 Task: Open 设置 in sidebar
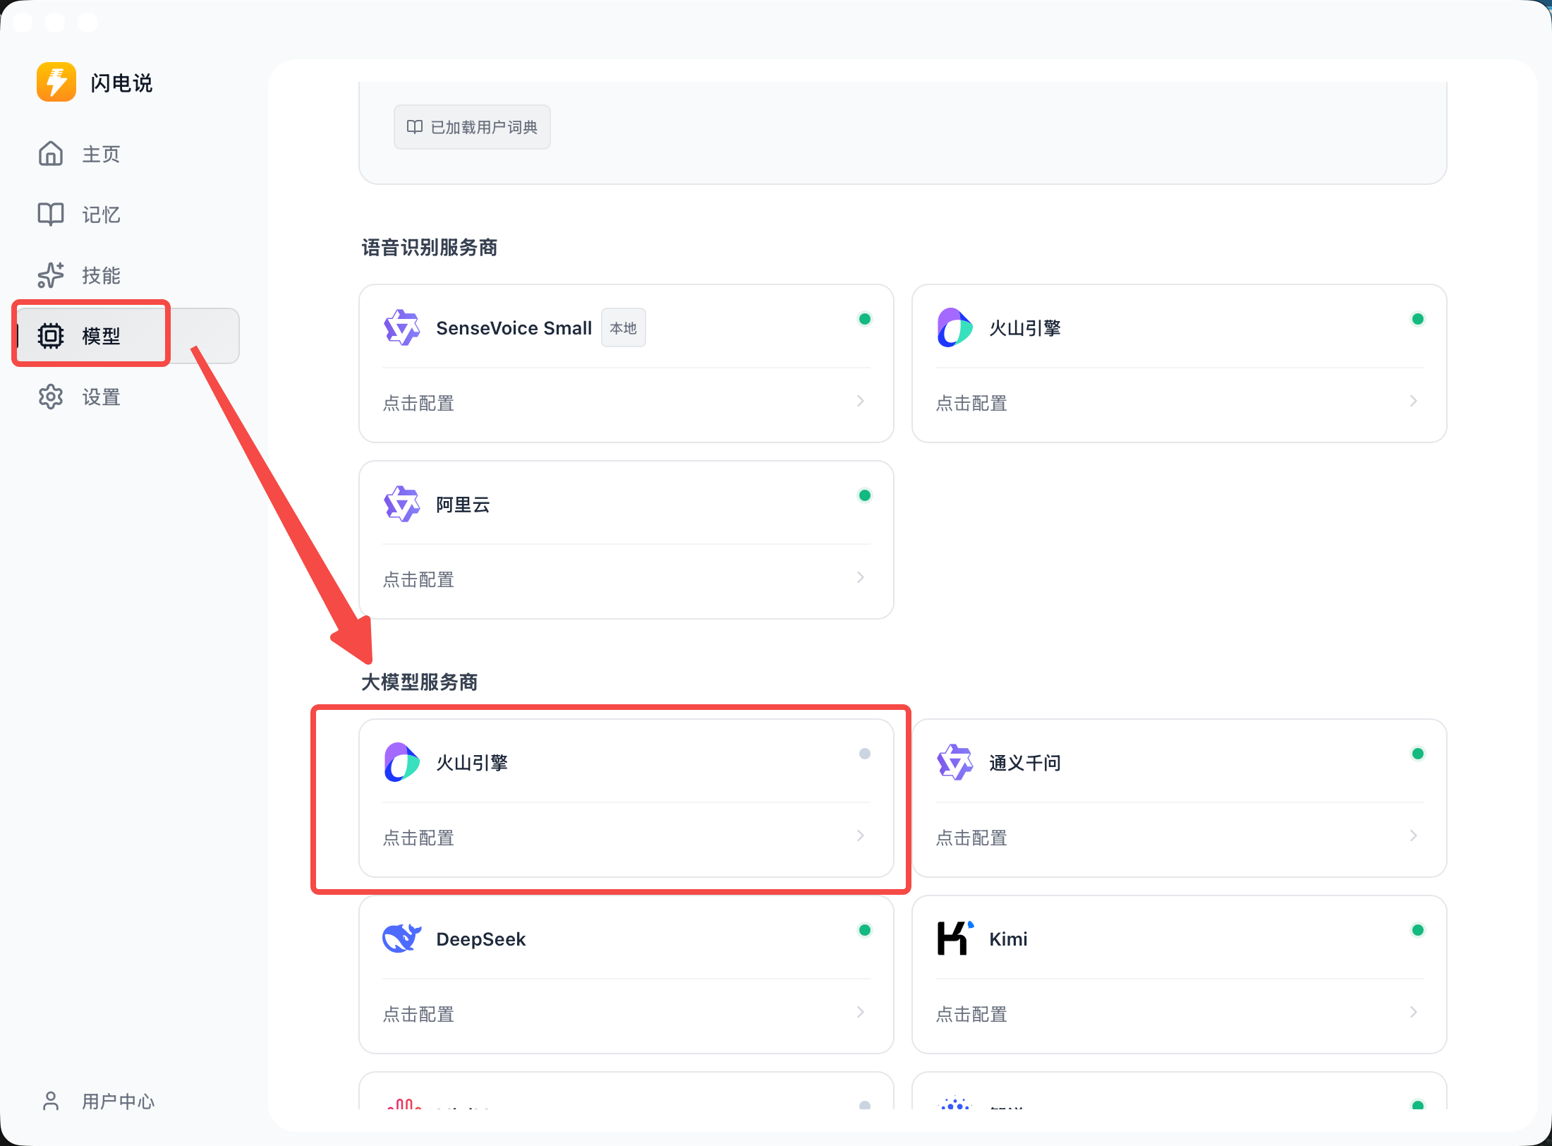click(127, 397)
